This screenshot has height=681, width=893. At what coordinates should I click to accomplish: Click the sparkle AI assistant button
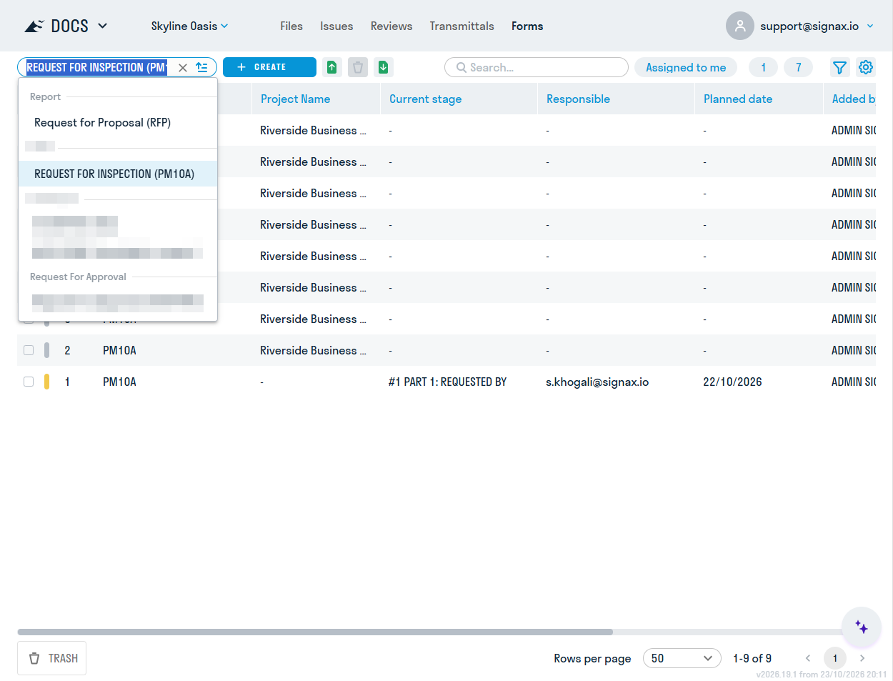click(x=862, y=627)
